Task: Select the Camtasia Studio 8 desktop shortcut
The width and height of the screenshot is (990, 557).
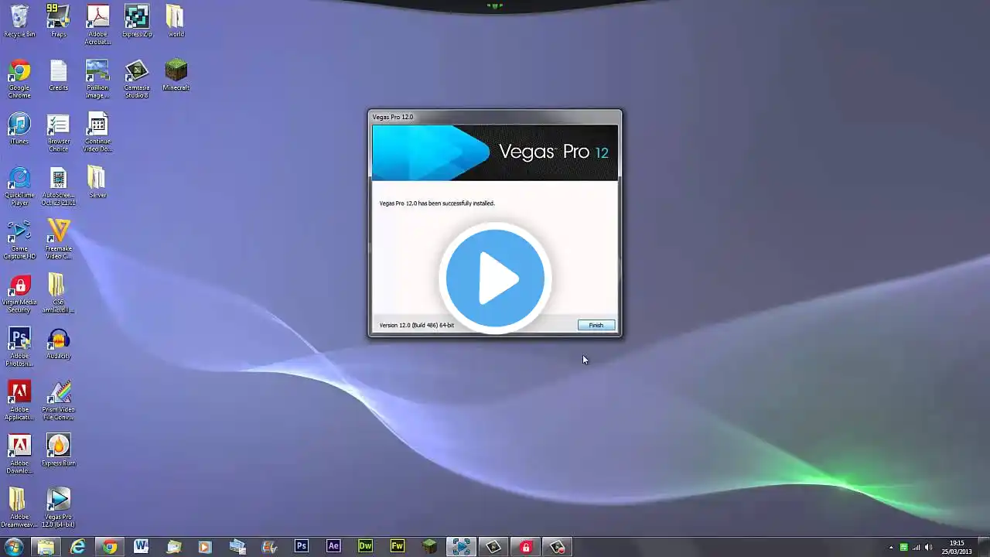Action: pos(137,79)
